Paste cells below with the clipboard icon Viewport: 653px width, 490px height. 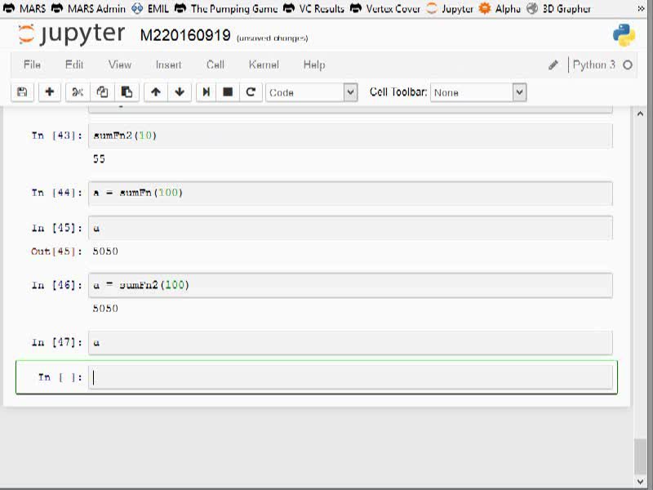click(x=127, y=92)
